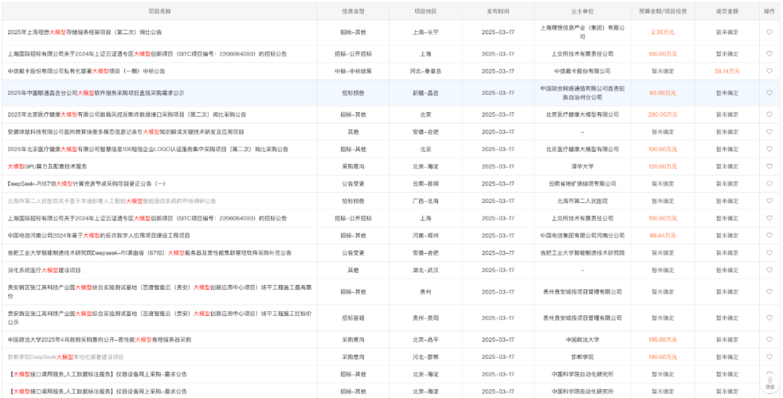Click the heart icon for 中信戴卡私有化部署大模型项目 row
783x398 pixels.
(769, 71)
